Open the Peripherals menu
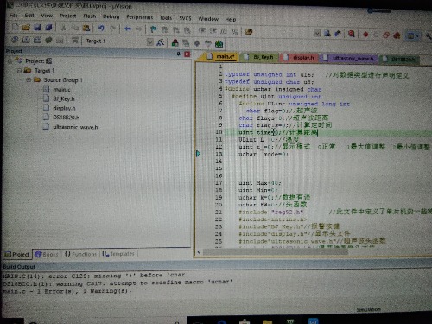432x324 pixels. click(x=140, y=17)
